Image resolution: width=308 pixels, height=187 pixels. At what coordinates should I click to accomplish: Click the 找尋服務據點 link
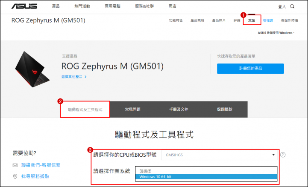(35, 176)
